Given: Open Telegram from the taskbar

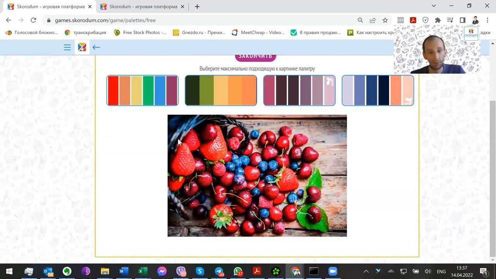Looking at the screenshot, I should (219, 271).
